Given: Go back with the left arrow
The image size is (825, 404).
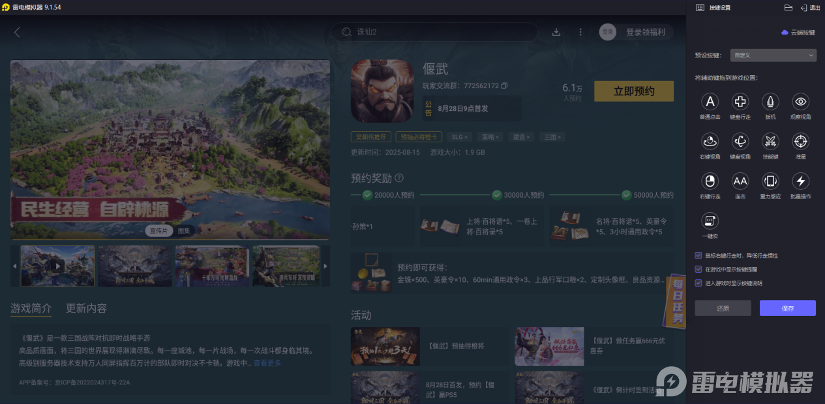Looking at the screenshot, I should pos(17,32).
